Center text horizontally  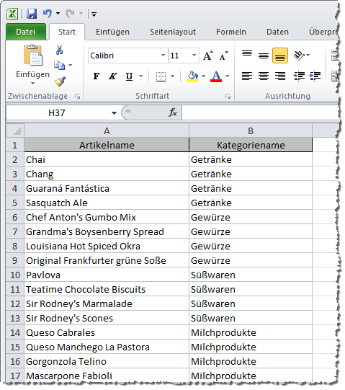click(264, 76)
